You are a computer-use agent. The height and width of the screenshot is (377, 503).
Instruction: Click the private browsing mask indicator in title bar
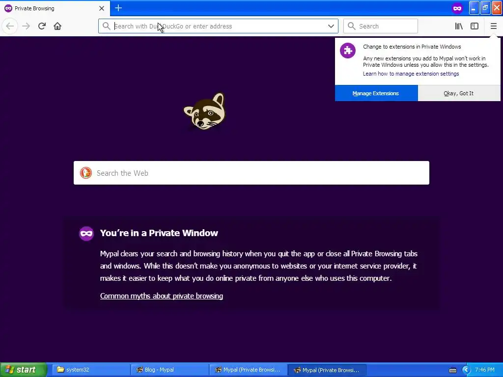(x=457, y=8)
